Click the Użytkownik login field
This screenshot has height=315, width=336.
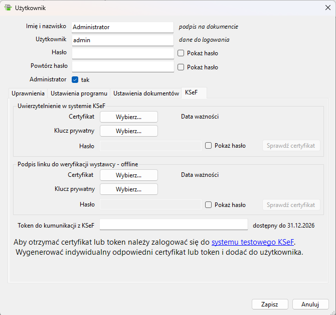click(122, 40)
